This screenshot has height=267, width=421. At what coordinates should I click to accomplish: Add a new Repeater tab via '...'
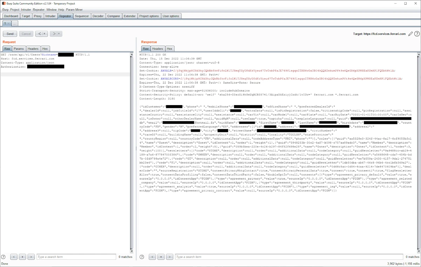point(15,23)
